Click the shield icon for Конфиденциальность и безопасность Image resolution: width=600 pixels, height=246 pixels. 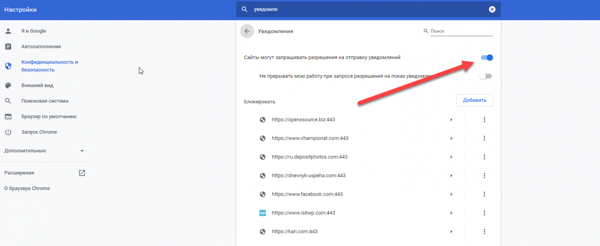pos(8,66)
